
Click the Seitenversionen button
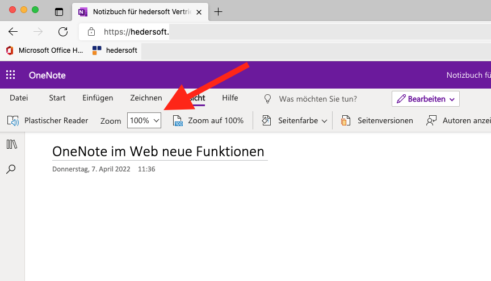pyautogui.click(x=377, y=120)
